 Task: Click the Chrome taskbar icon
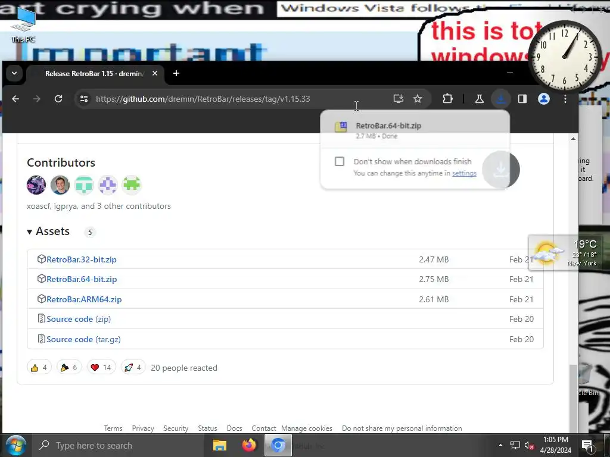[x=278, y=445]
